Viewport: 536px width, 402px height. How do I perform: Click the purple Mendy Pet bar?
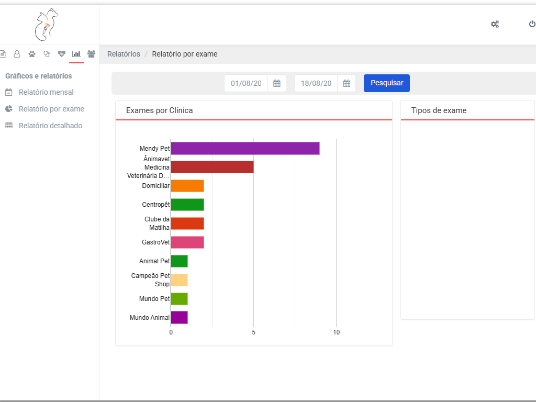coord(245,148)
